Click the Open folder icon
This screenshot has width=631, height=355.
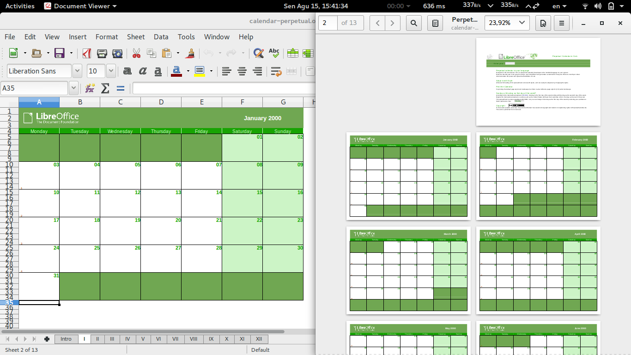[x=36, y=53]
